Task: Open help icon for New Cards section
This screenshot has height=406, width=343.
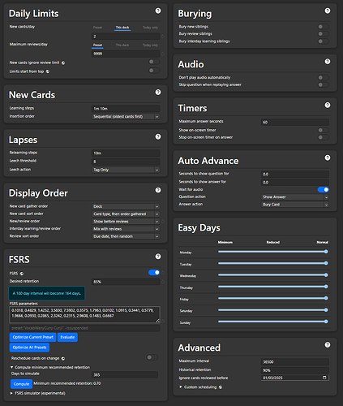Action: pyautogui.click(x=158, y=92)
